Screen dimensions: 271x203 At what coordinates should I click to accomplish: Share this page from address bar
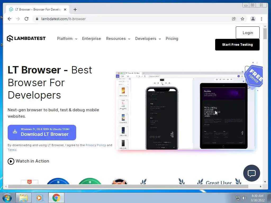[234, 19]
